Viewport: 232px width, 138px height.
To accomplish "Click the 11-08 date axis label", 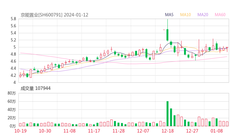I will (70, 131).
